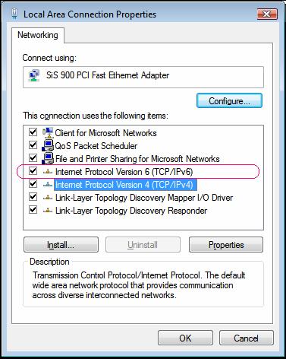Click the TCP/IPv4 protocol icon
Screen dimensions: 286x359
tap(48, 185)
